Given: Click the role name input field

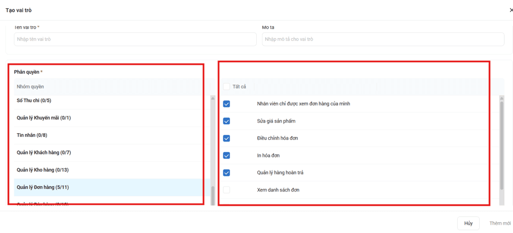Looking at the screenshot, I should coord(135,39).
